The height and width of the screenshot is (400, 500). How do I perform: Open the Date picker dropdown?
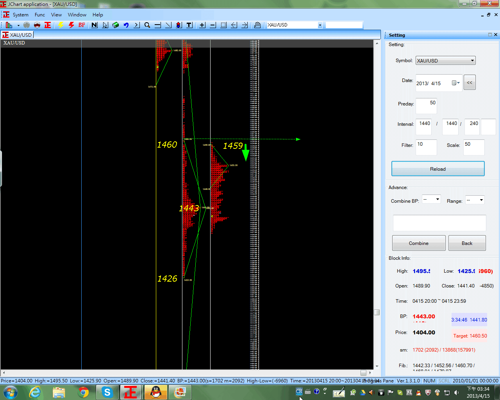pyautogui.click(x=456, y=83)
